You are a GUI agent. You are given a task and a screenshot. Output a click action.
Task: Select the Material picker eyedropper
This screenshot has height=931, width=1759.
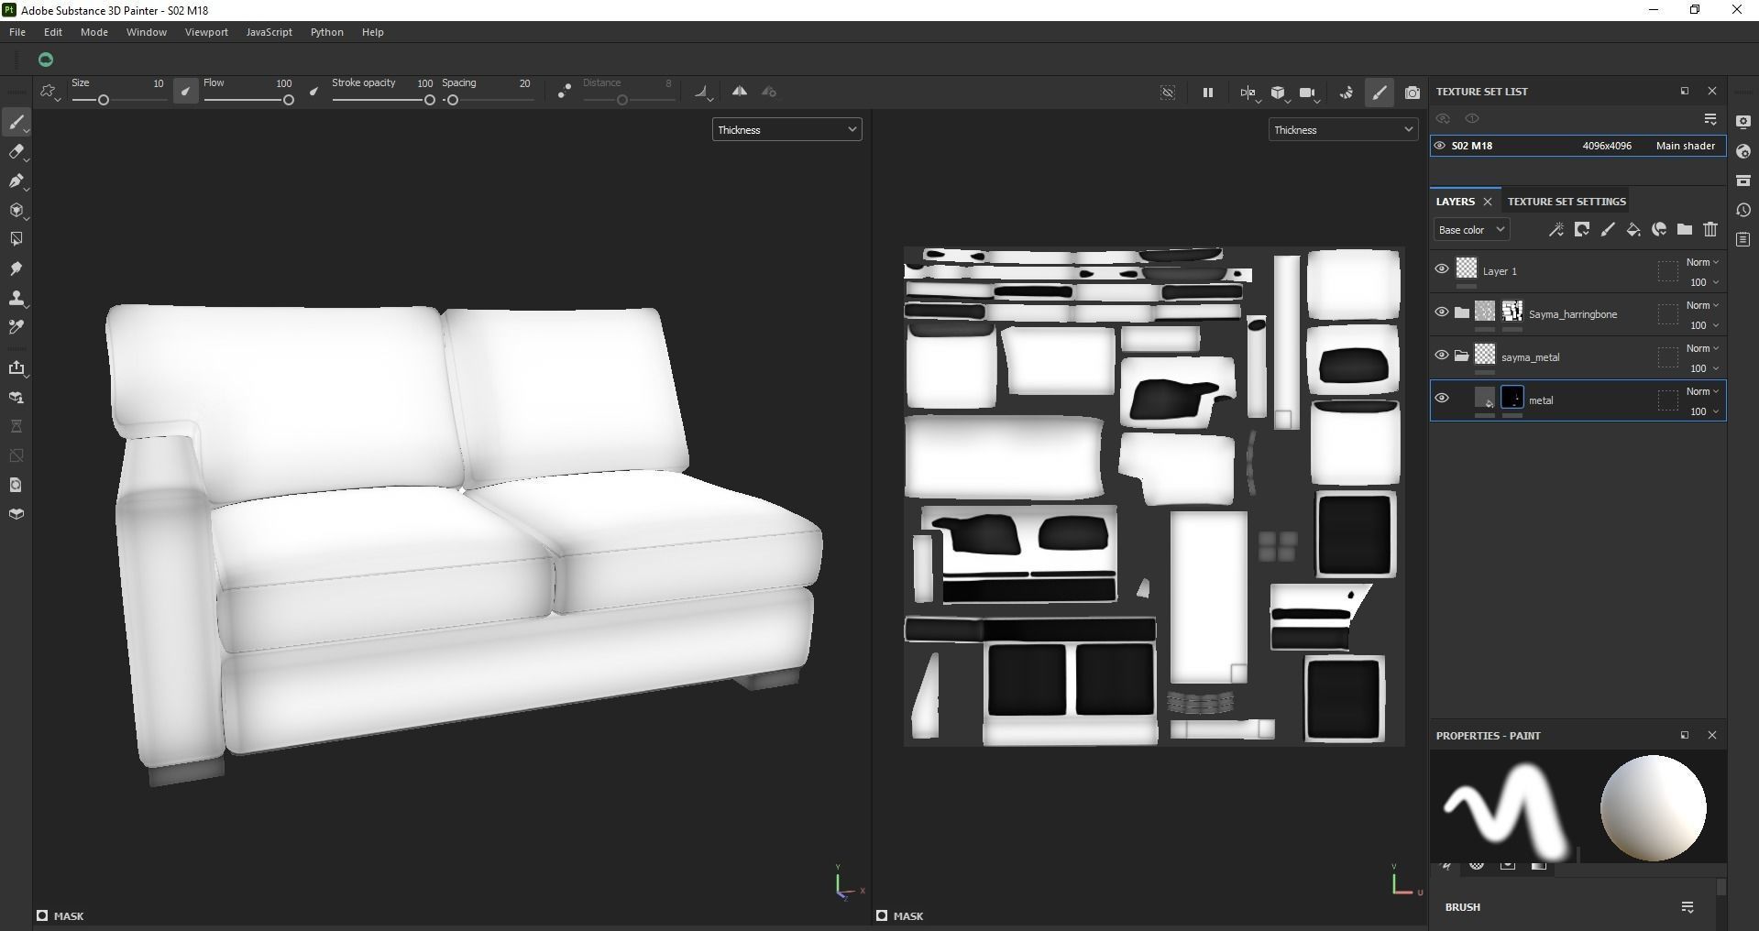(16, 327)
